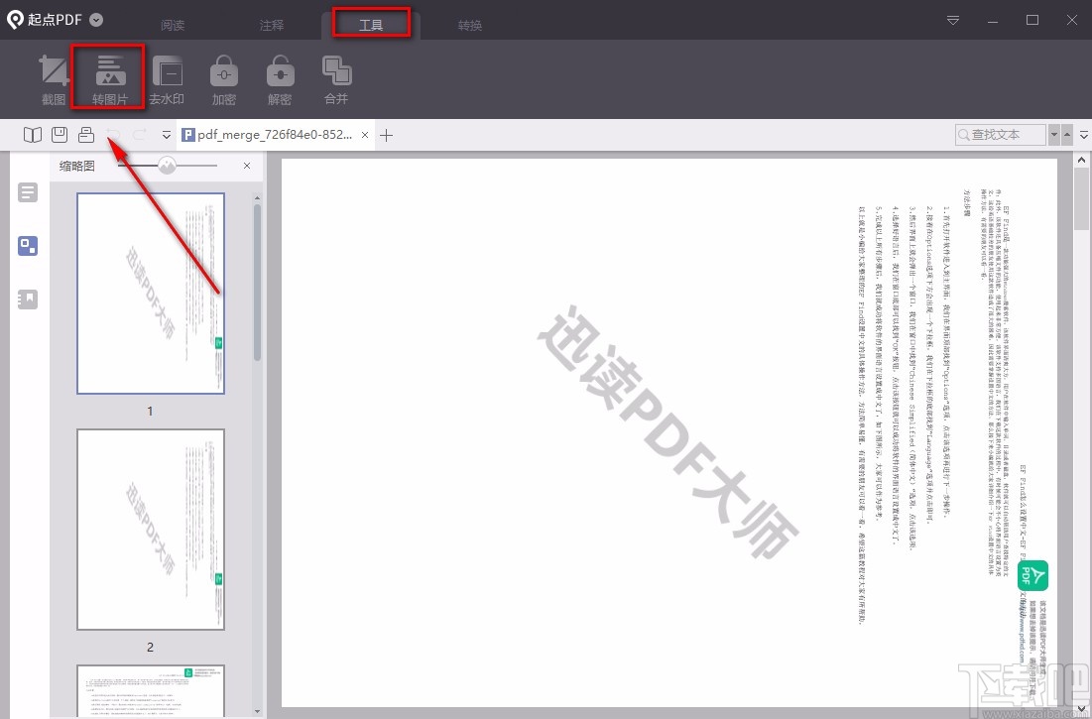This screenshot has width=1092, height=719.
Task: Open the 加密 encrypt tool
Action: (223, 80)
